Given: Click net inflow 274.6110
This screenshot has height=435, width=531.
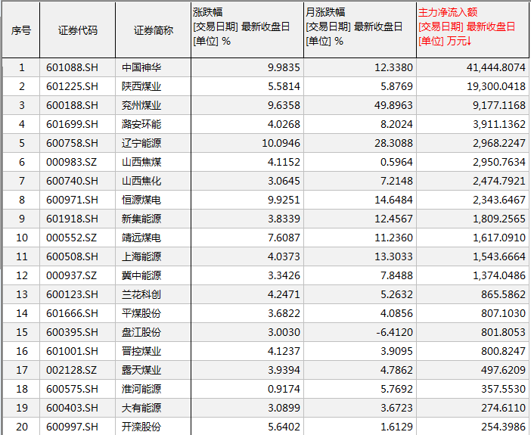Looking at the screenshot, I should [x=503, y=408].
